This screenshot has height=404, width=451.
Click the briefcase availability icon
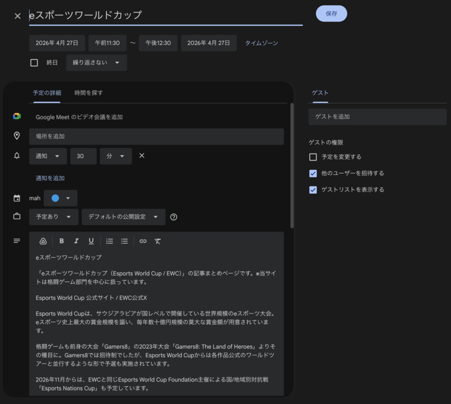17,216
